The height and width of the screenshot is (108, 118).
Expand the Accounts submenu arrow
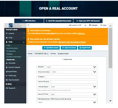[x=24, y=33]
